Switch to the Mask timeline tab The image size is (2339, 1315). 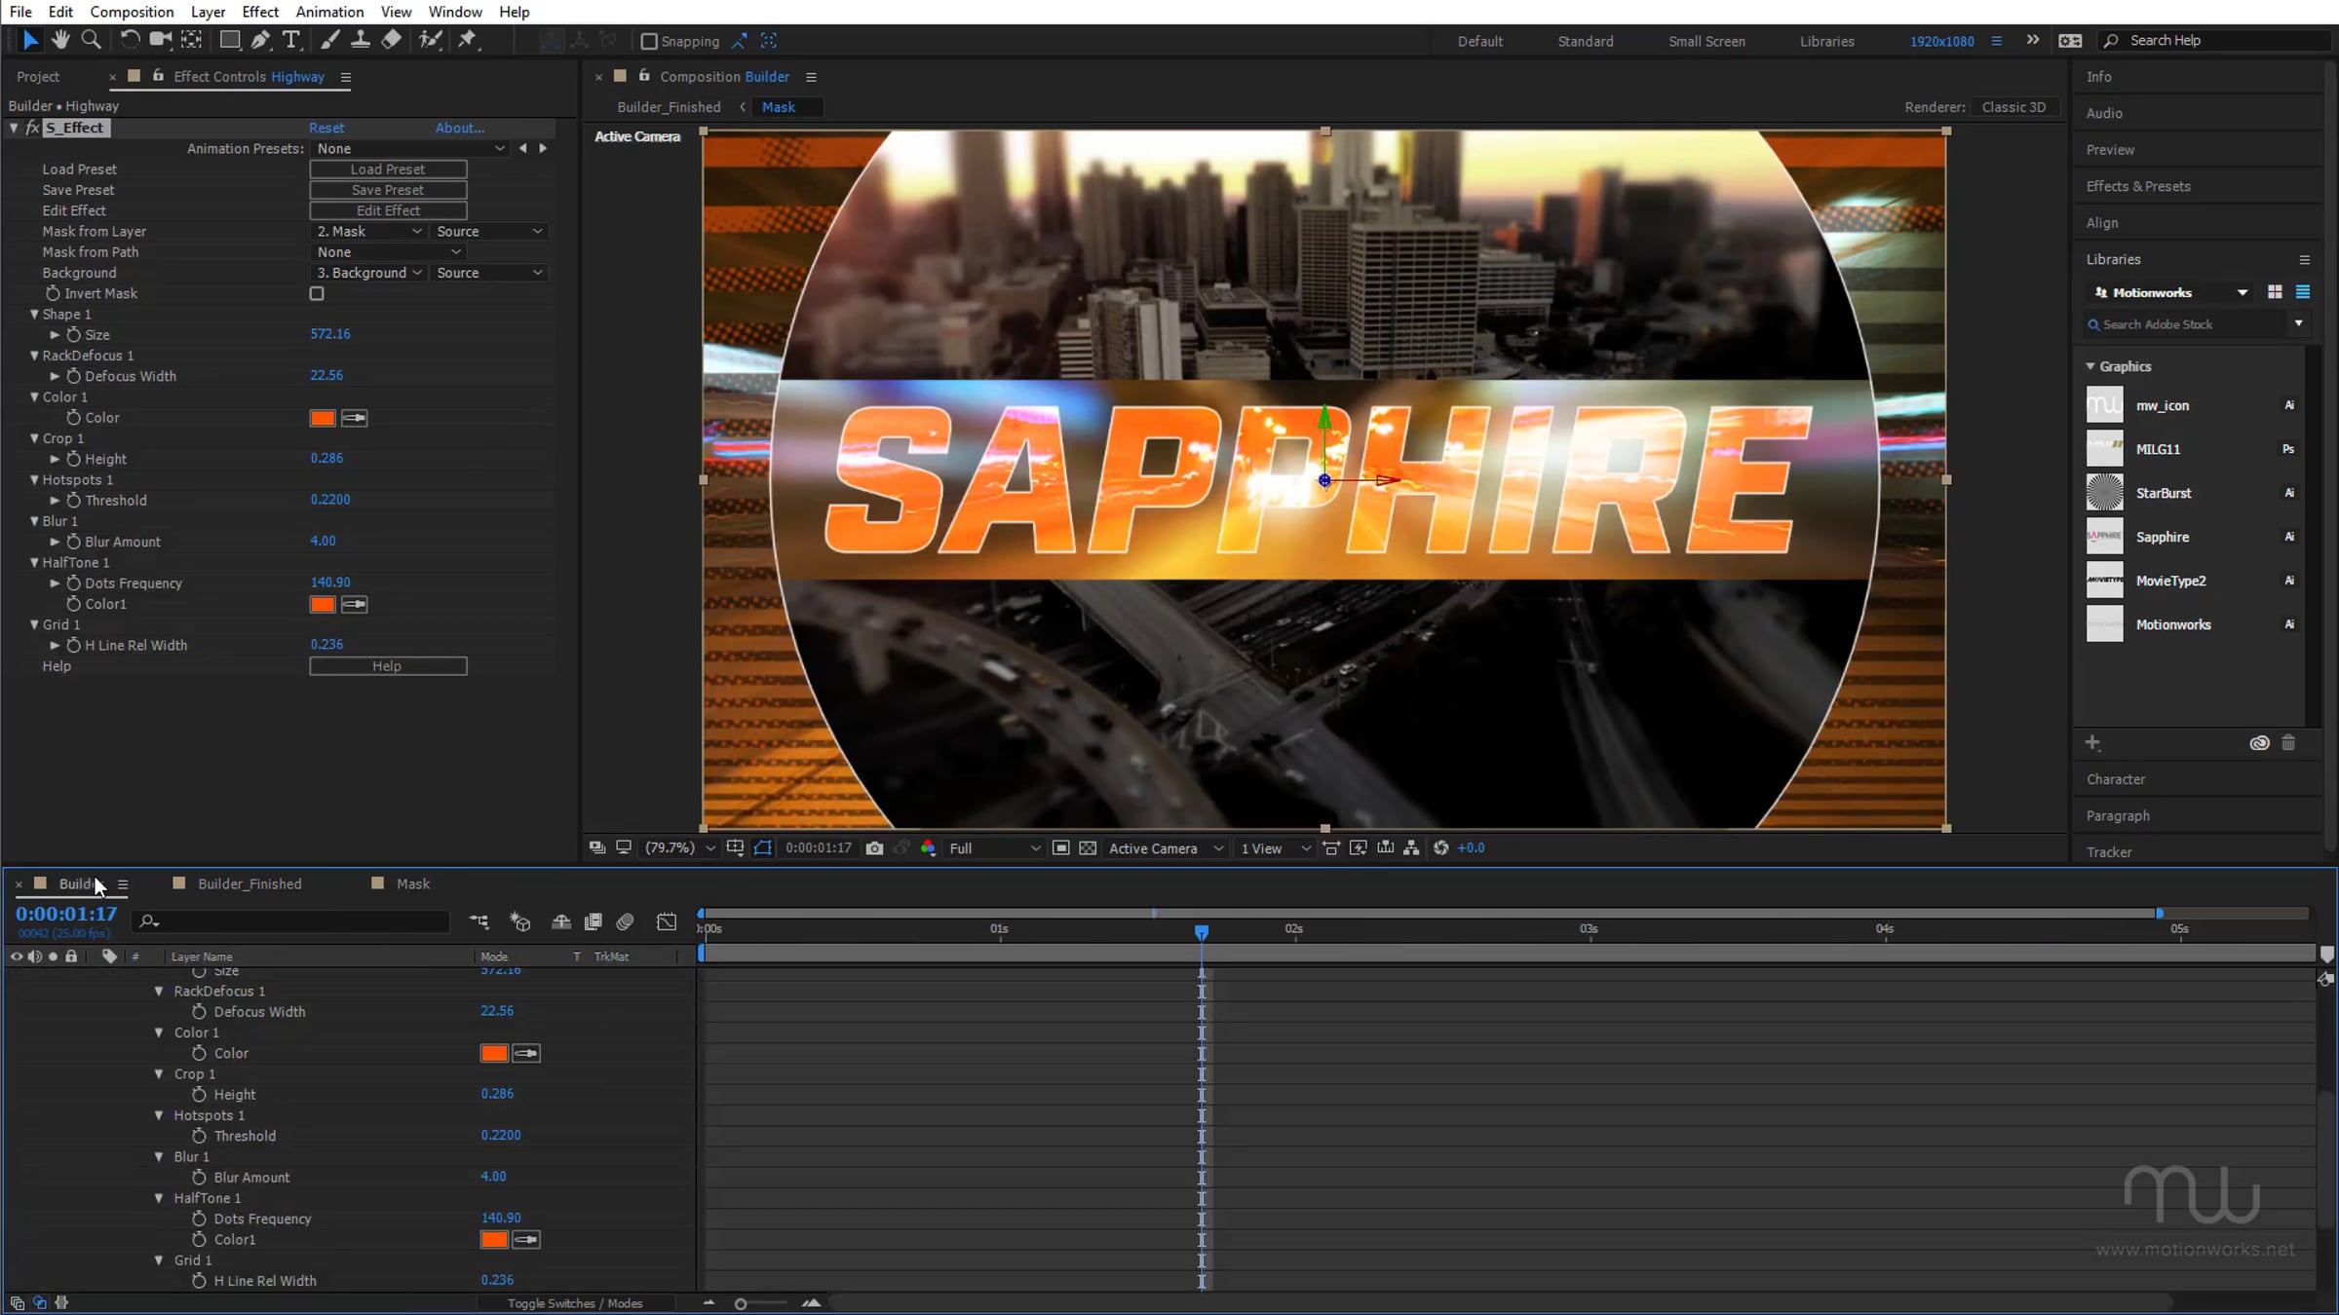[413, 883]
